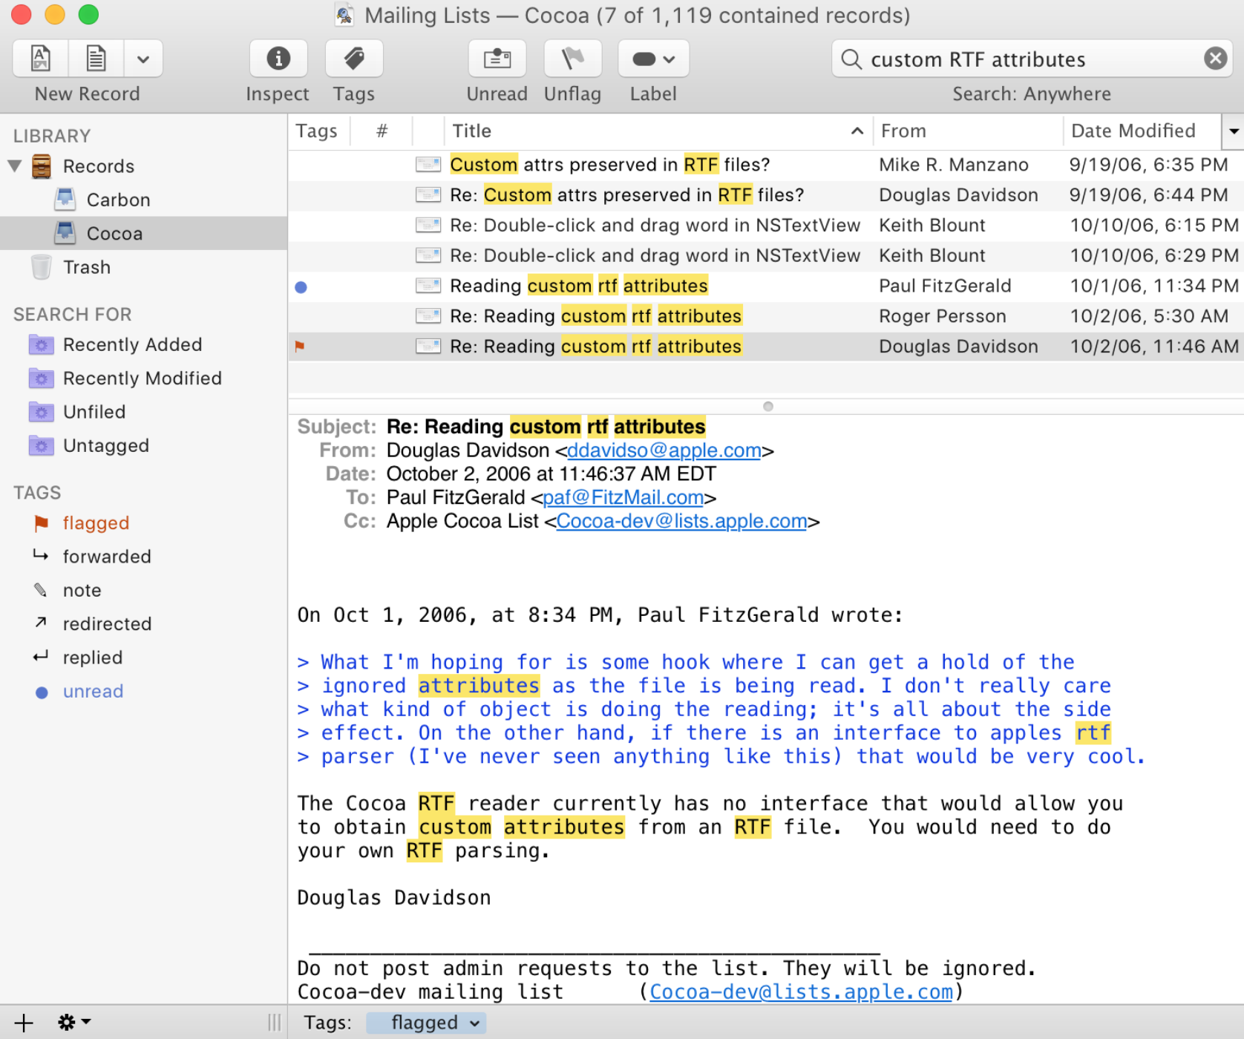Open the flagged tag token dropdown
1244x1039 pixels.
click(475, 1023)
